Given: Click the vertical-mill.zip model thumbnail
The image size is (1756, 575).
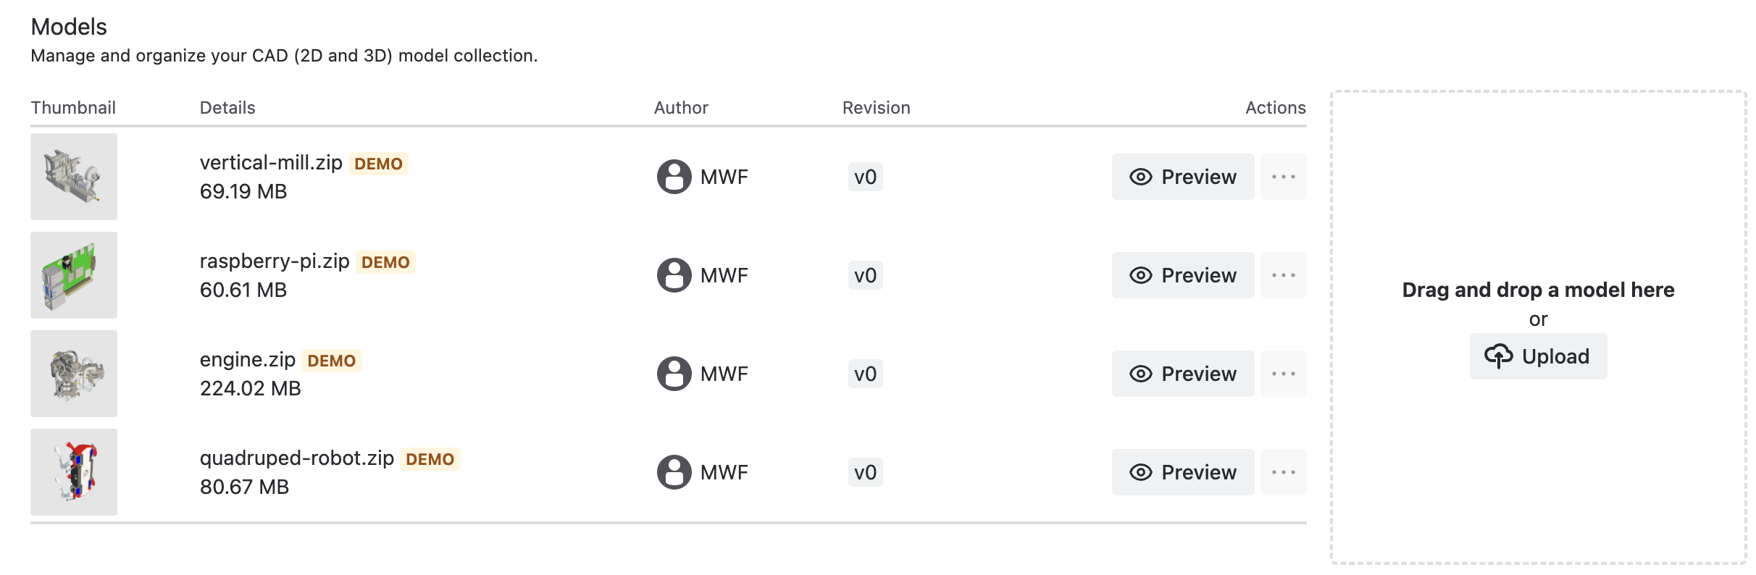Looking at the screenshot, I should click(74, 177).
